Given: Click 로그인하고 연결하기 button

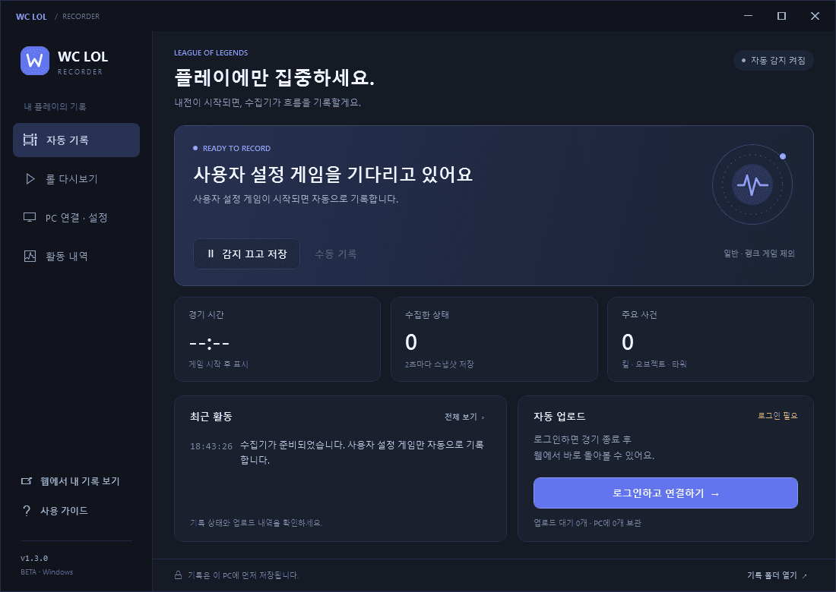Looking at the screenshot, I should point(666,493).
